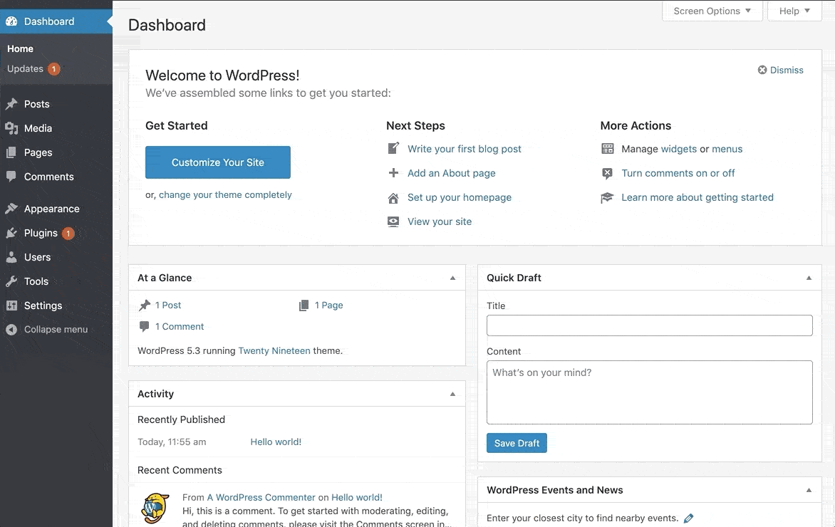Open the Screen Options dropdown
The image size is (835, 527).
point(712,11)
